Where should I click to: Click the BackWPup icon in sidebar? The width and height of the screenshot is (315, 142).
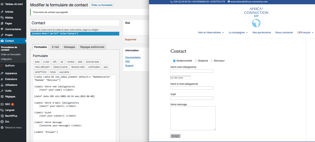pos(2,116)
